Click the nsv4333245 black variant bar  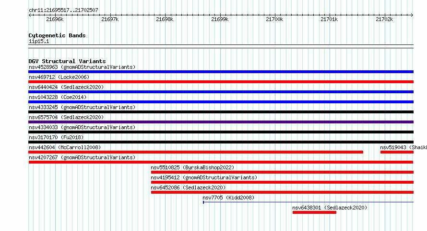point(221,112)
